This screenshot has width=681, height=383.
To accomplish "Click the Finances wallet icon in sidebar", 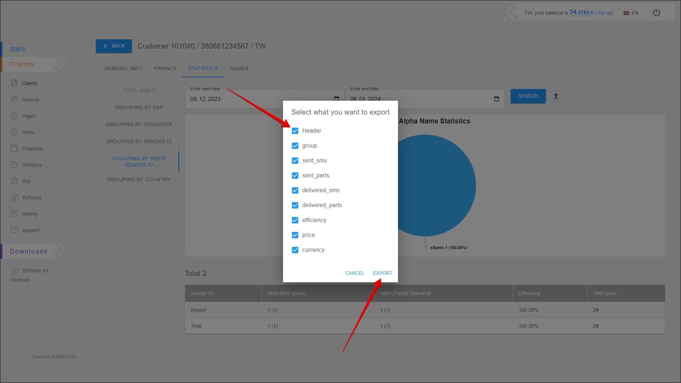I will 14,148.
